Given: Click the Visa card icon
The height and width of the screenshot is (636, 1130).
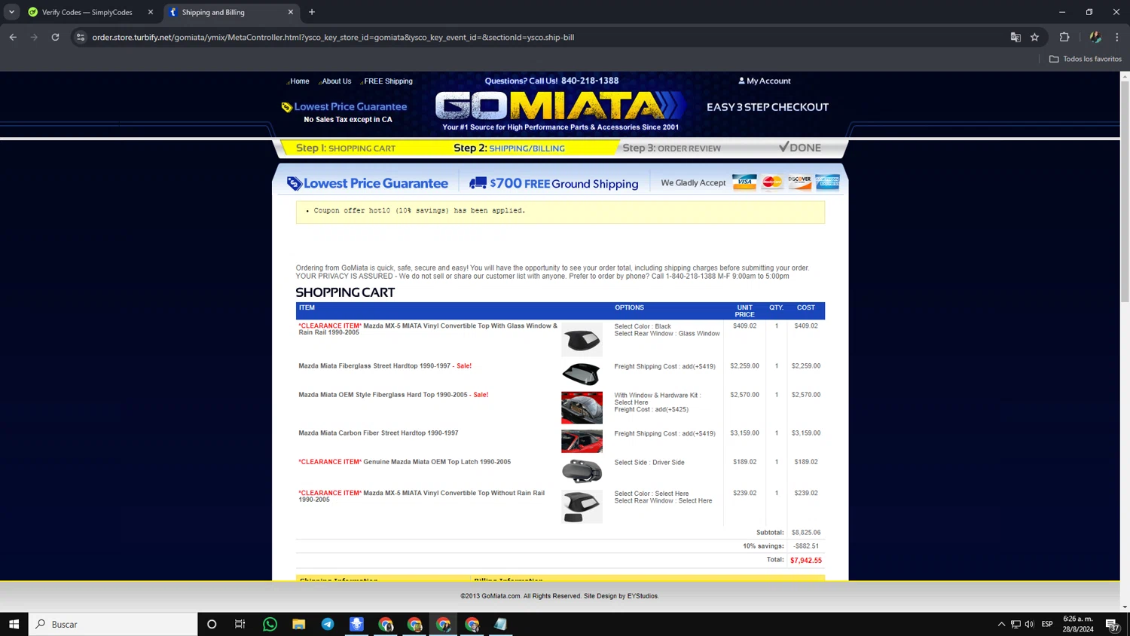Looking at the screenshot, I should [x=744, y=182].
